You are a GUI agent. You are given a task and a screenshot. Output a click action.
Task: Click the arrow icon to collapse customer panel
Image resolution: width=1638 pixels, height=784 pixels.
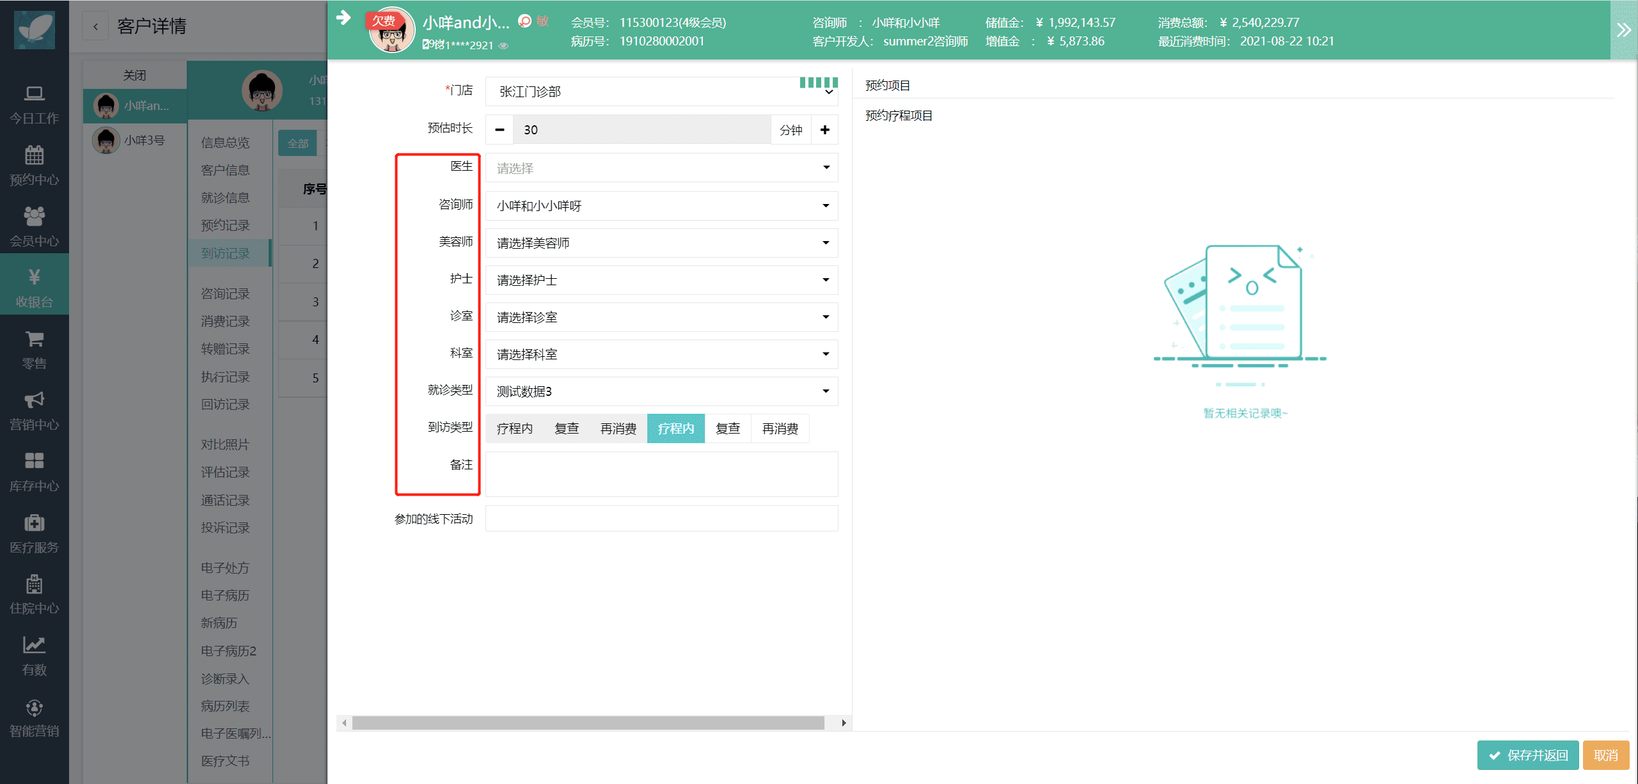(x=343, y=18)
